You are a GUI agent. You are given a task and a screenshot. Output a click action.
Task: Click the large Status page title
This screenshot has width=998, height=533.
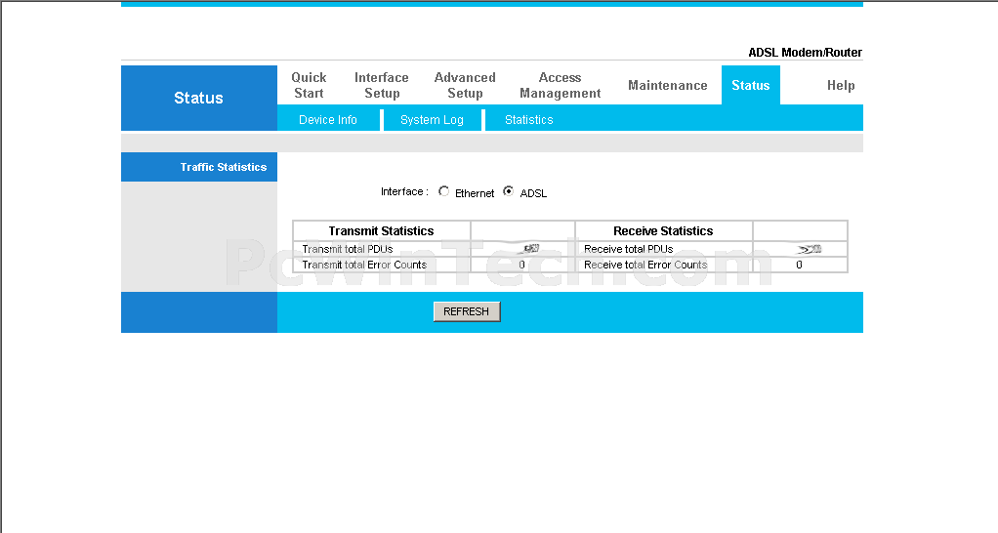(198, 98)
